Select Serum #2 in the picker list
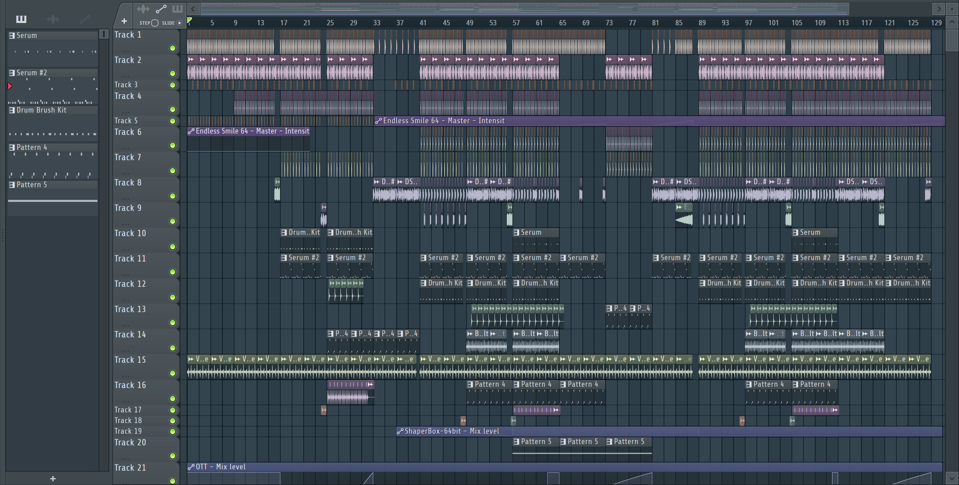 click(53, 73)
